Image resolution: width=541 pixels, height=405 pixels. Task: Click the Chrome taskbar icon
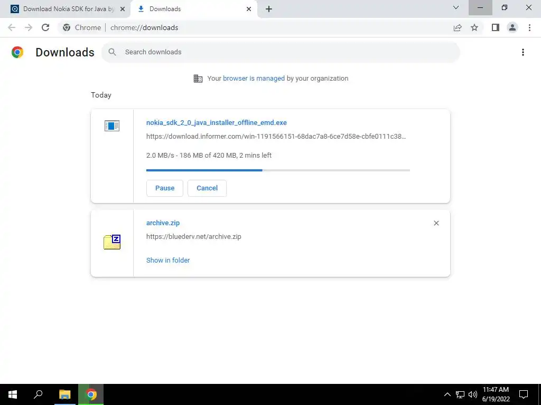[91, 394]
